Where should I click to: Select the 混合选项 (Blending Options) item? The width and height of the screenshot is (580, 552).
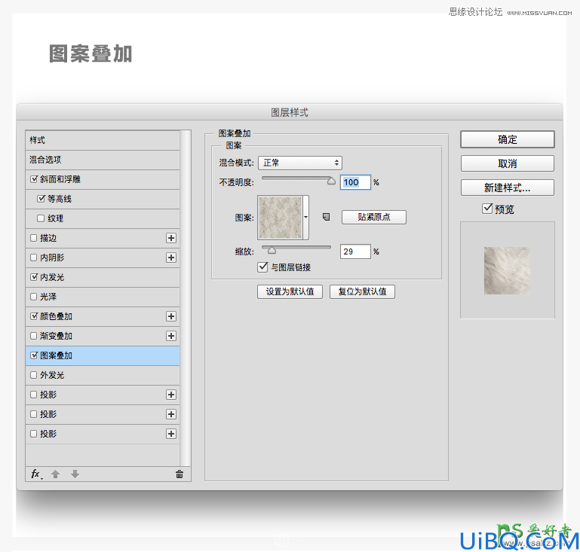pyautogui.click(x=103, y=160)
